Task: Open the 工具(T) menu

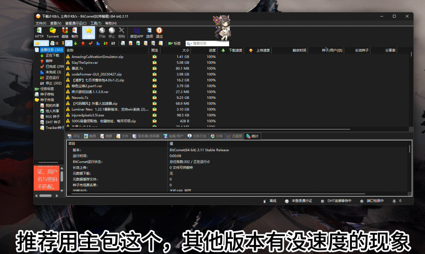Action: pyautogui.click(x=95, y=23)
